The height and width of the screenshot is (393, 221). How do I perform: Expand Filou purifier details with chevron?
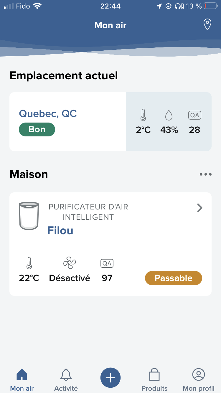[x=200, y=208]
